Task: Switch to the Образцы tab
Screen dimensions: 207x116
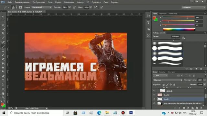Action: [163, 14]
